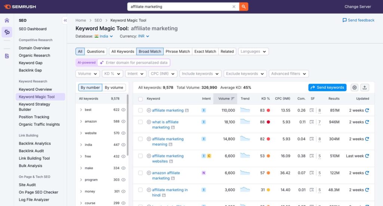Select the Exact Match tab
This screenshot has width=383, height=206.
coord(205,51)
